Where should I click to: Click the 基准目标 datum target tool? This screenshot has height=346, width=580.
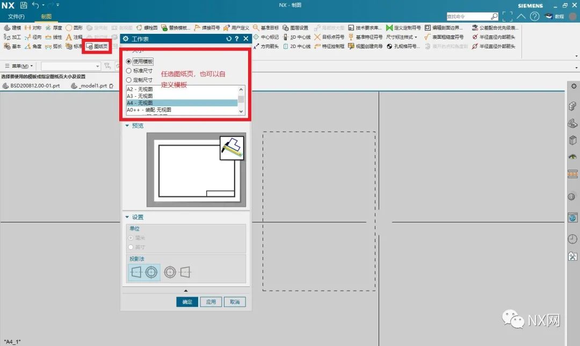point(266,28)
